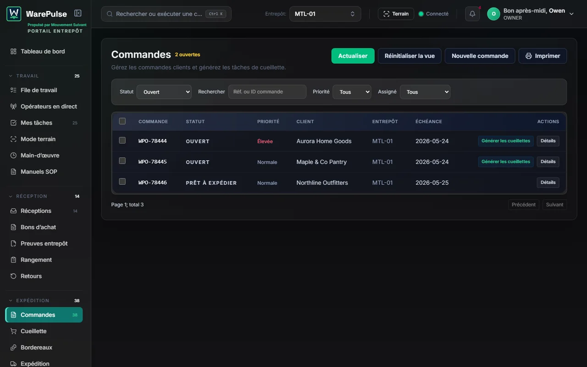Click the Terrain scan icon
This screenshot has width=587, height=367.
click(x=386, y=14)
